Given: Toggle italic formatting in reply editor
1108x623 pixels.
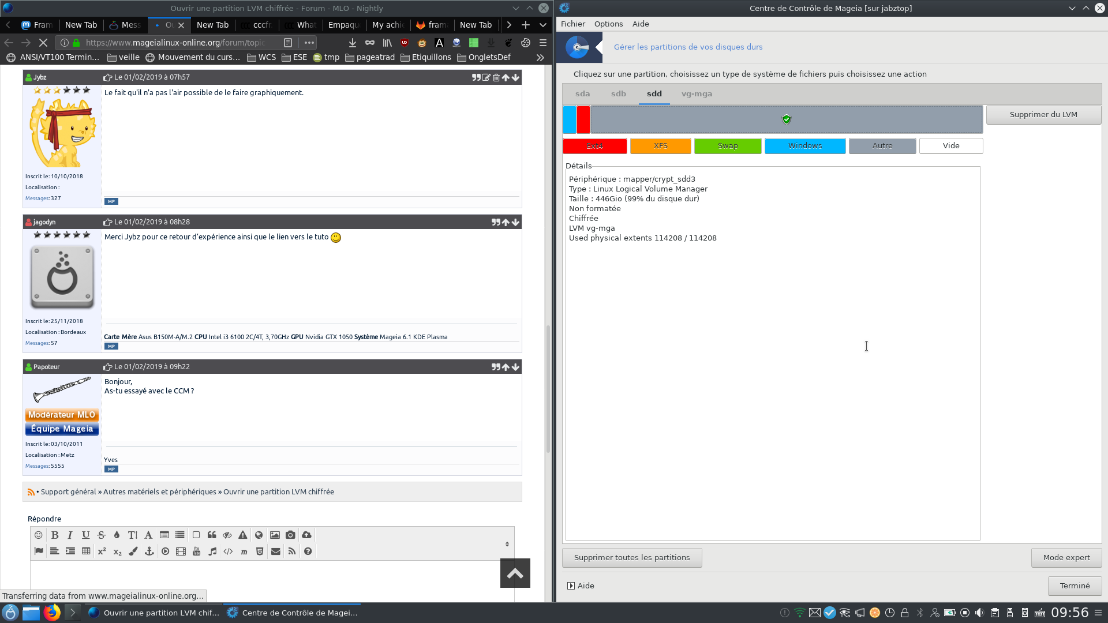Looking at the screenshot, I should [70, 535].
